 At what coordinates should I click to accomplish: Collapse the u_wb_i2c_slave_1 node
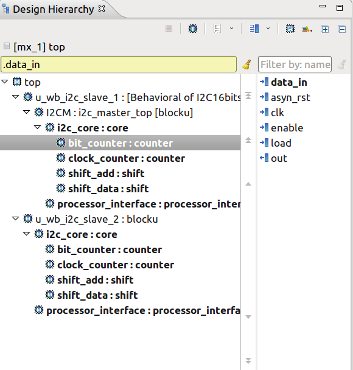click(x=16, y=97)
